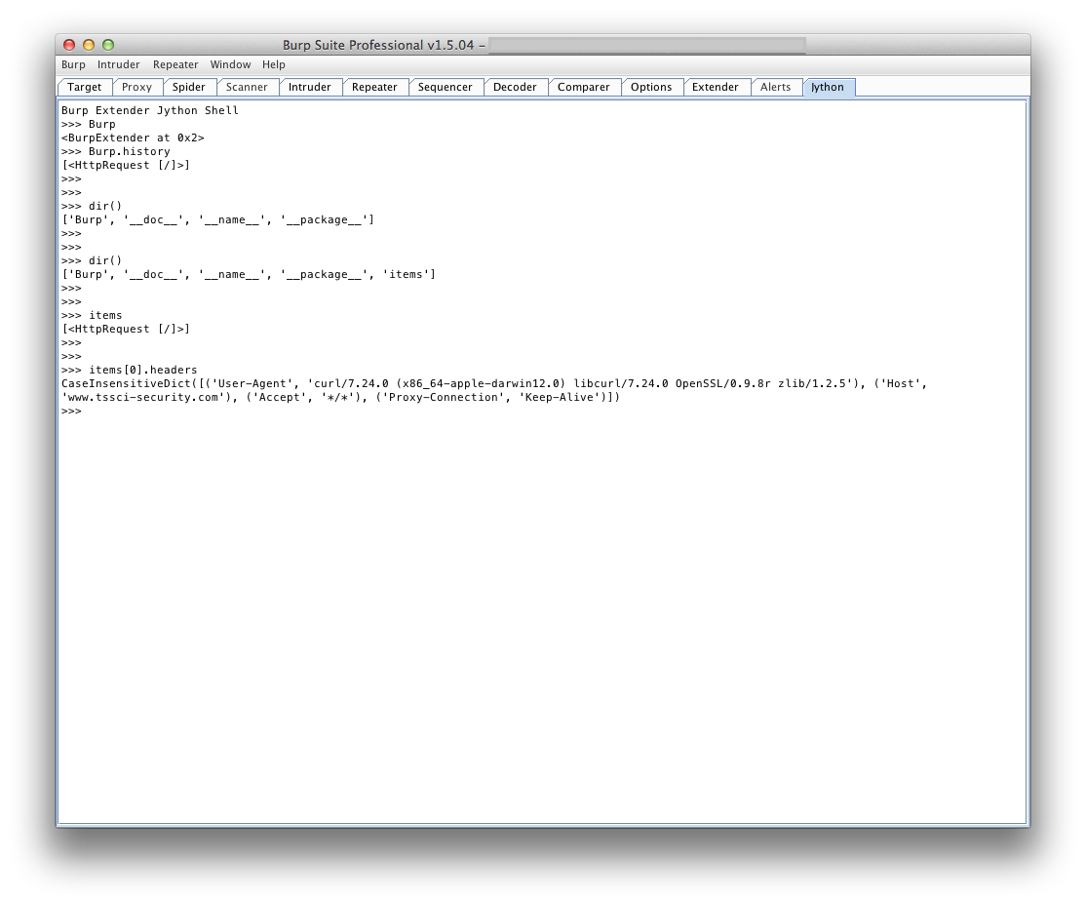This screenshot has height=905, width=1086.
Task: Switch to the Intruder tab in the tab row
Action: coord(310,87)
